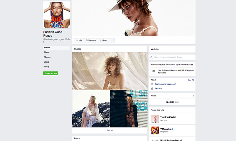Image resolution: width=236 pixels, height=141 pixels.
Task: Select the Home tab in sidebar
Action: tap(56, 47)
